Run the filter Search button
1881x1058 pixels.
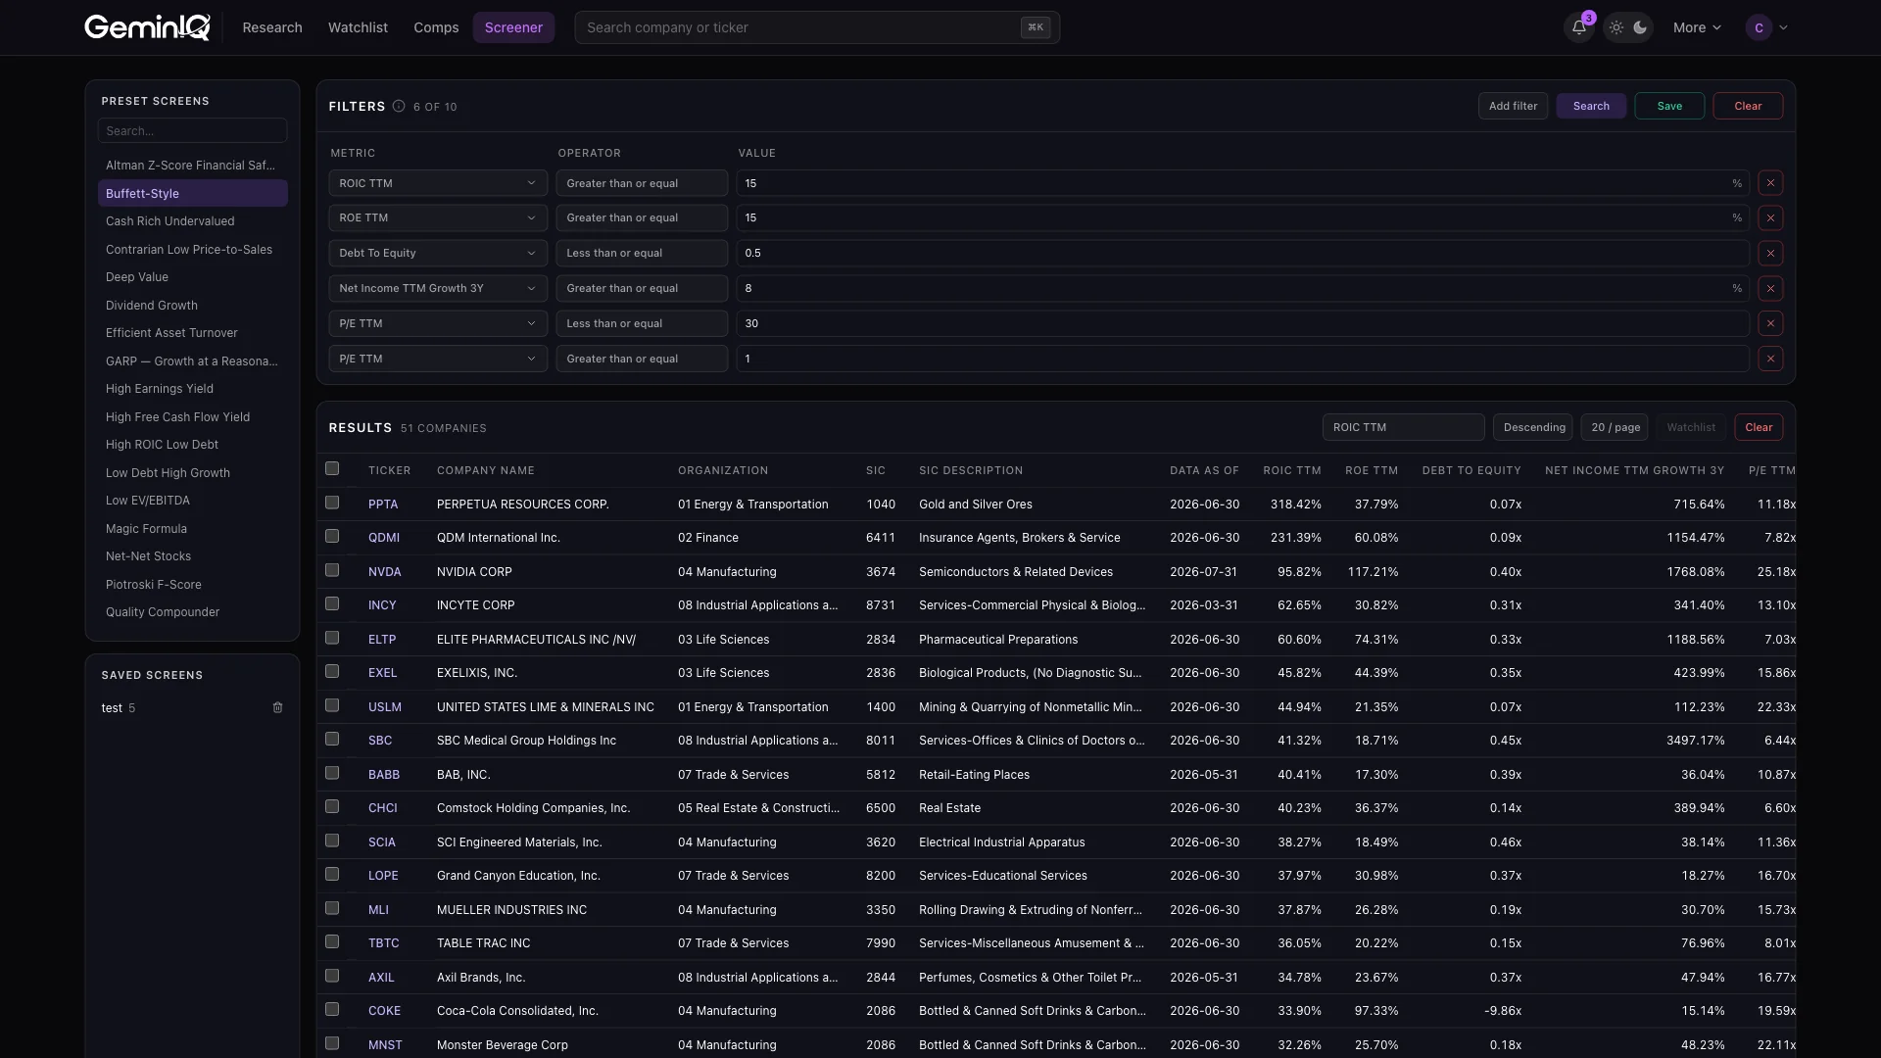click(x=1591, y=106)
